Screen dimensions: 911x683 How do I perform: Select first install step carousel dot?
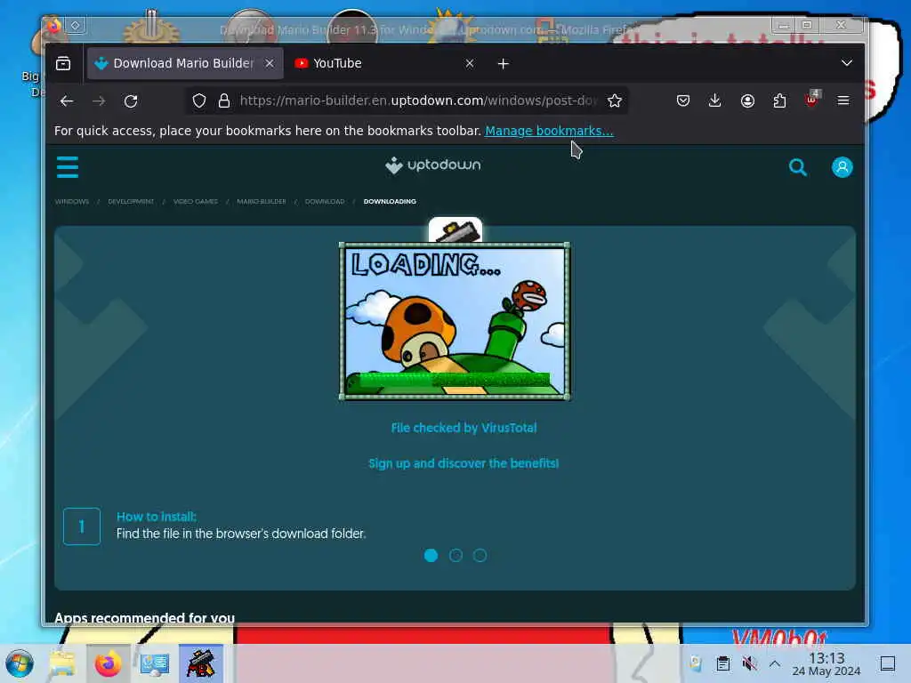tap(431, 555)
